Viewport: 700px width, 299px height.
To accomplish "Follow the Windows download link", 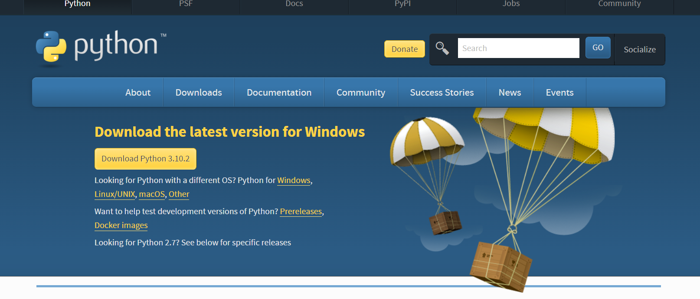I will coord(294,180).
